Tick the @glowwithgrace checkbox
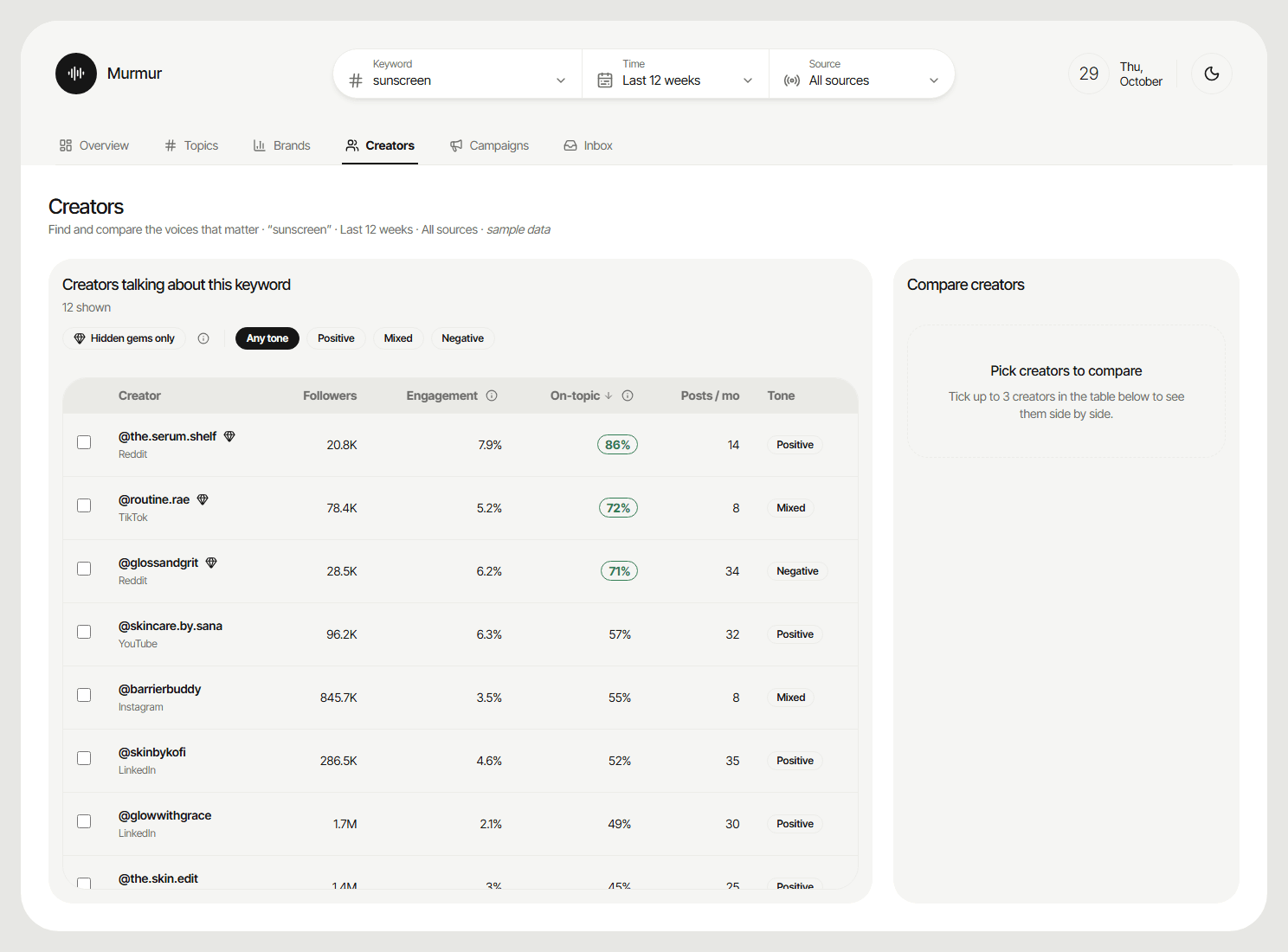 84,821
